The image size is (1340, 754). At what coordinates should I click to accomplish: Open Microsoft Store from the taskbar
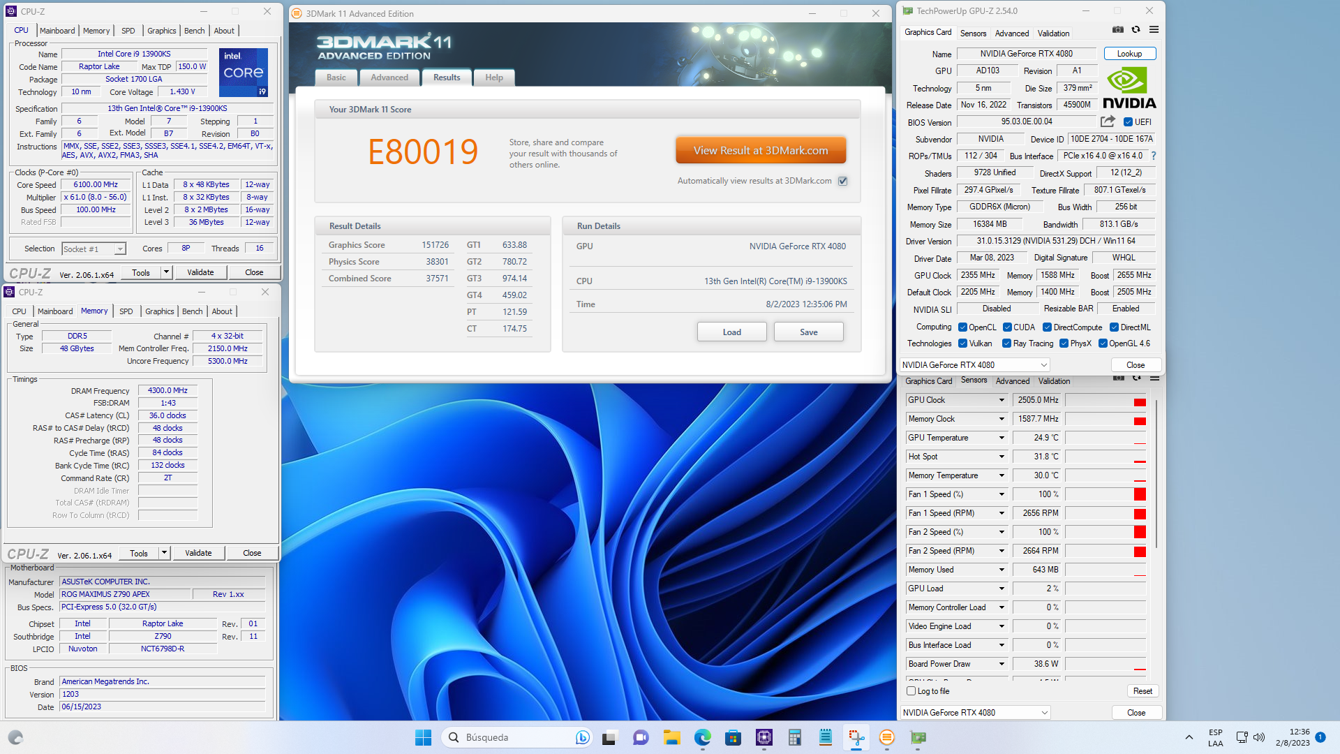pos(733,737)
